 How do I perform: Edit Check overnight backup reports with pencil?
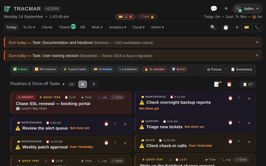(x=239, y=98)
